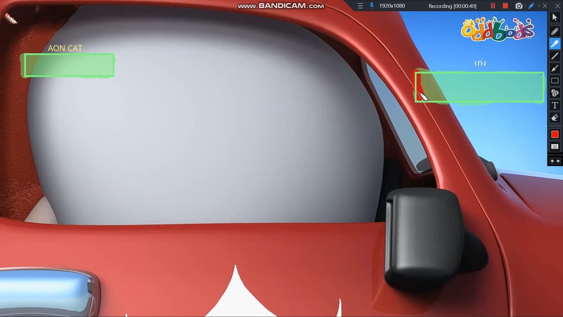Take a screenshot with the camera icon
This screenshot has width=563, height=317.
pyautogui.click(x=519, y=6)
